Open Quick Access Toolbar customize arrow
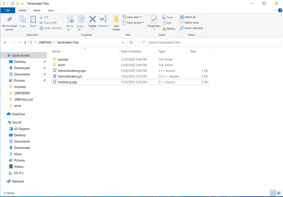The width and height of the screenshot is (283, 197). 22,4
